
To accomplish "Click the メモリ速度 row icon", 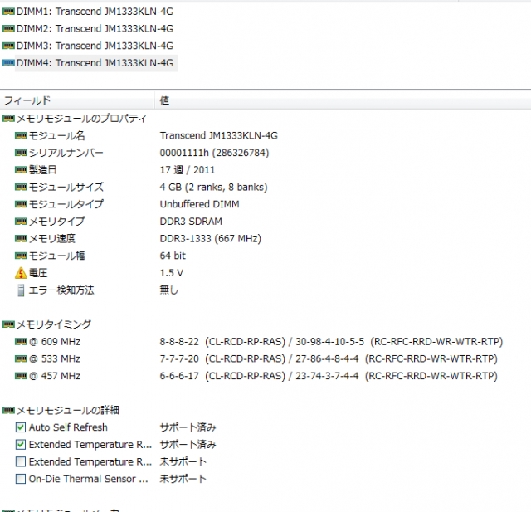I will coord(21,239).
